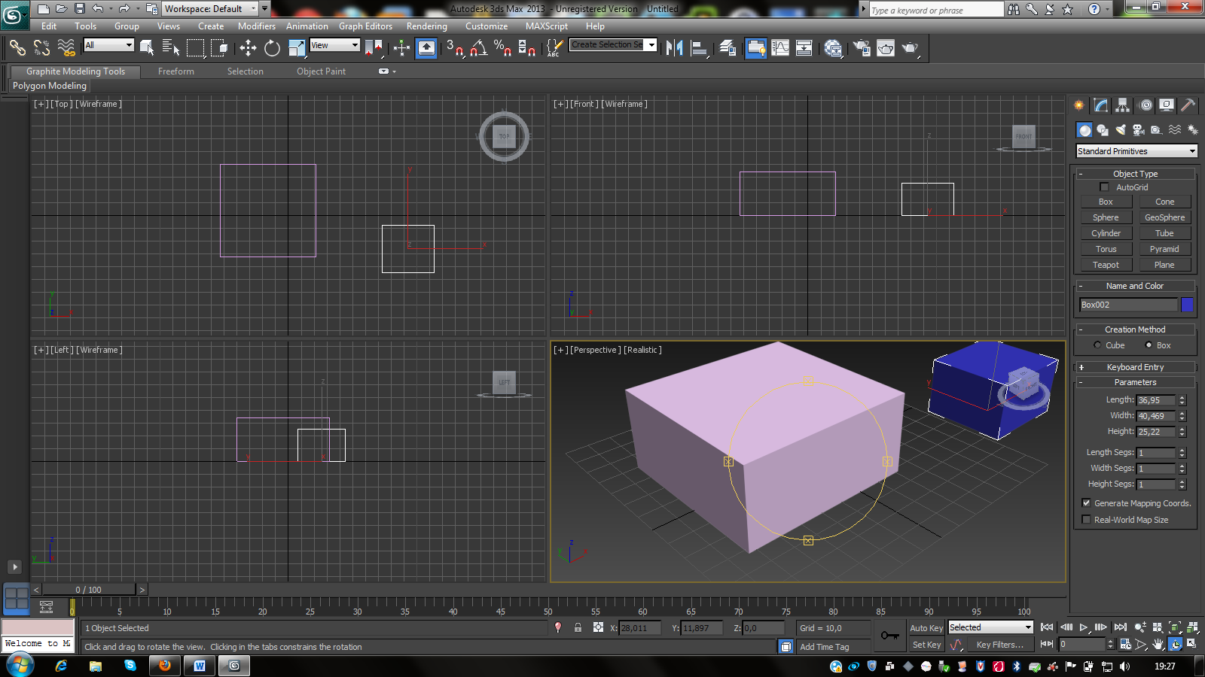Toggle the Selection Lock padlock icon
The height and width of the screenshot is (677, 1205).
click(578, 627)
